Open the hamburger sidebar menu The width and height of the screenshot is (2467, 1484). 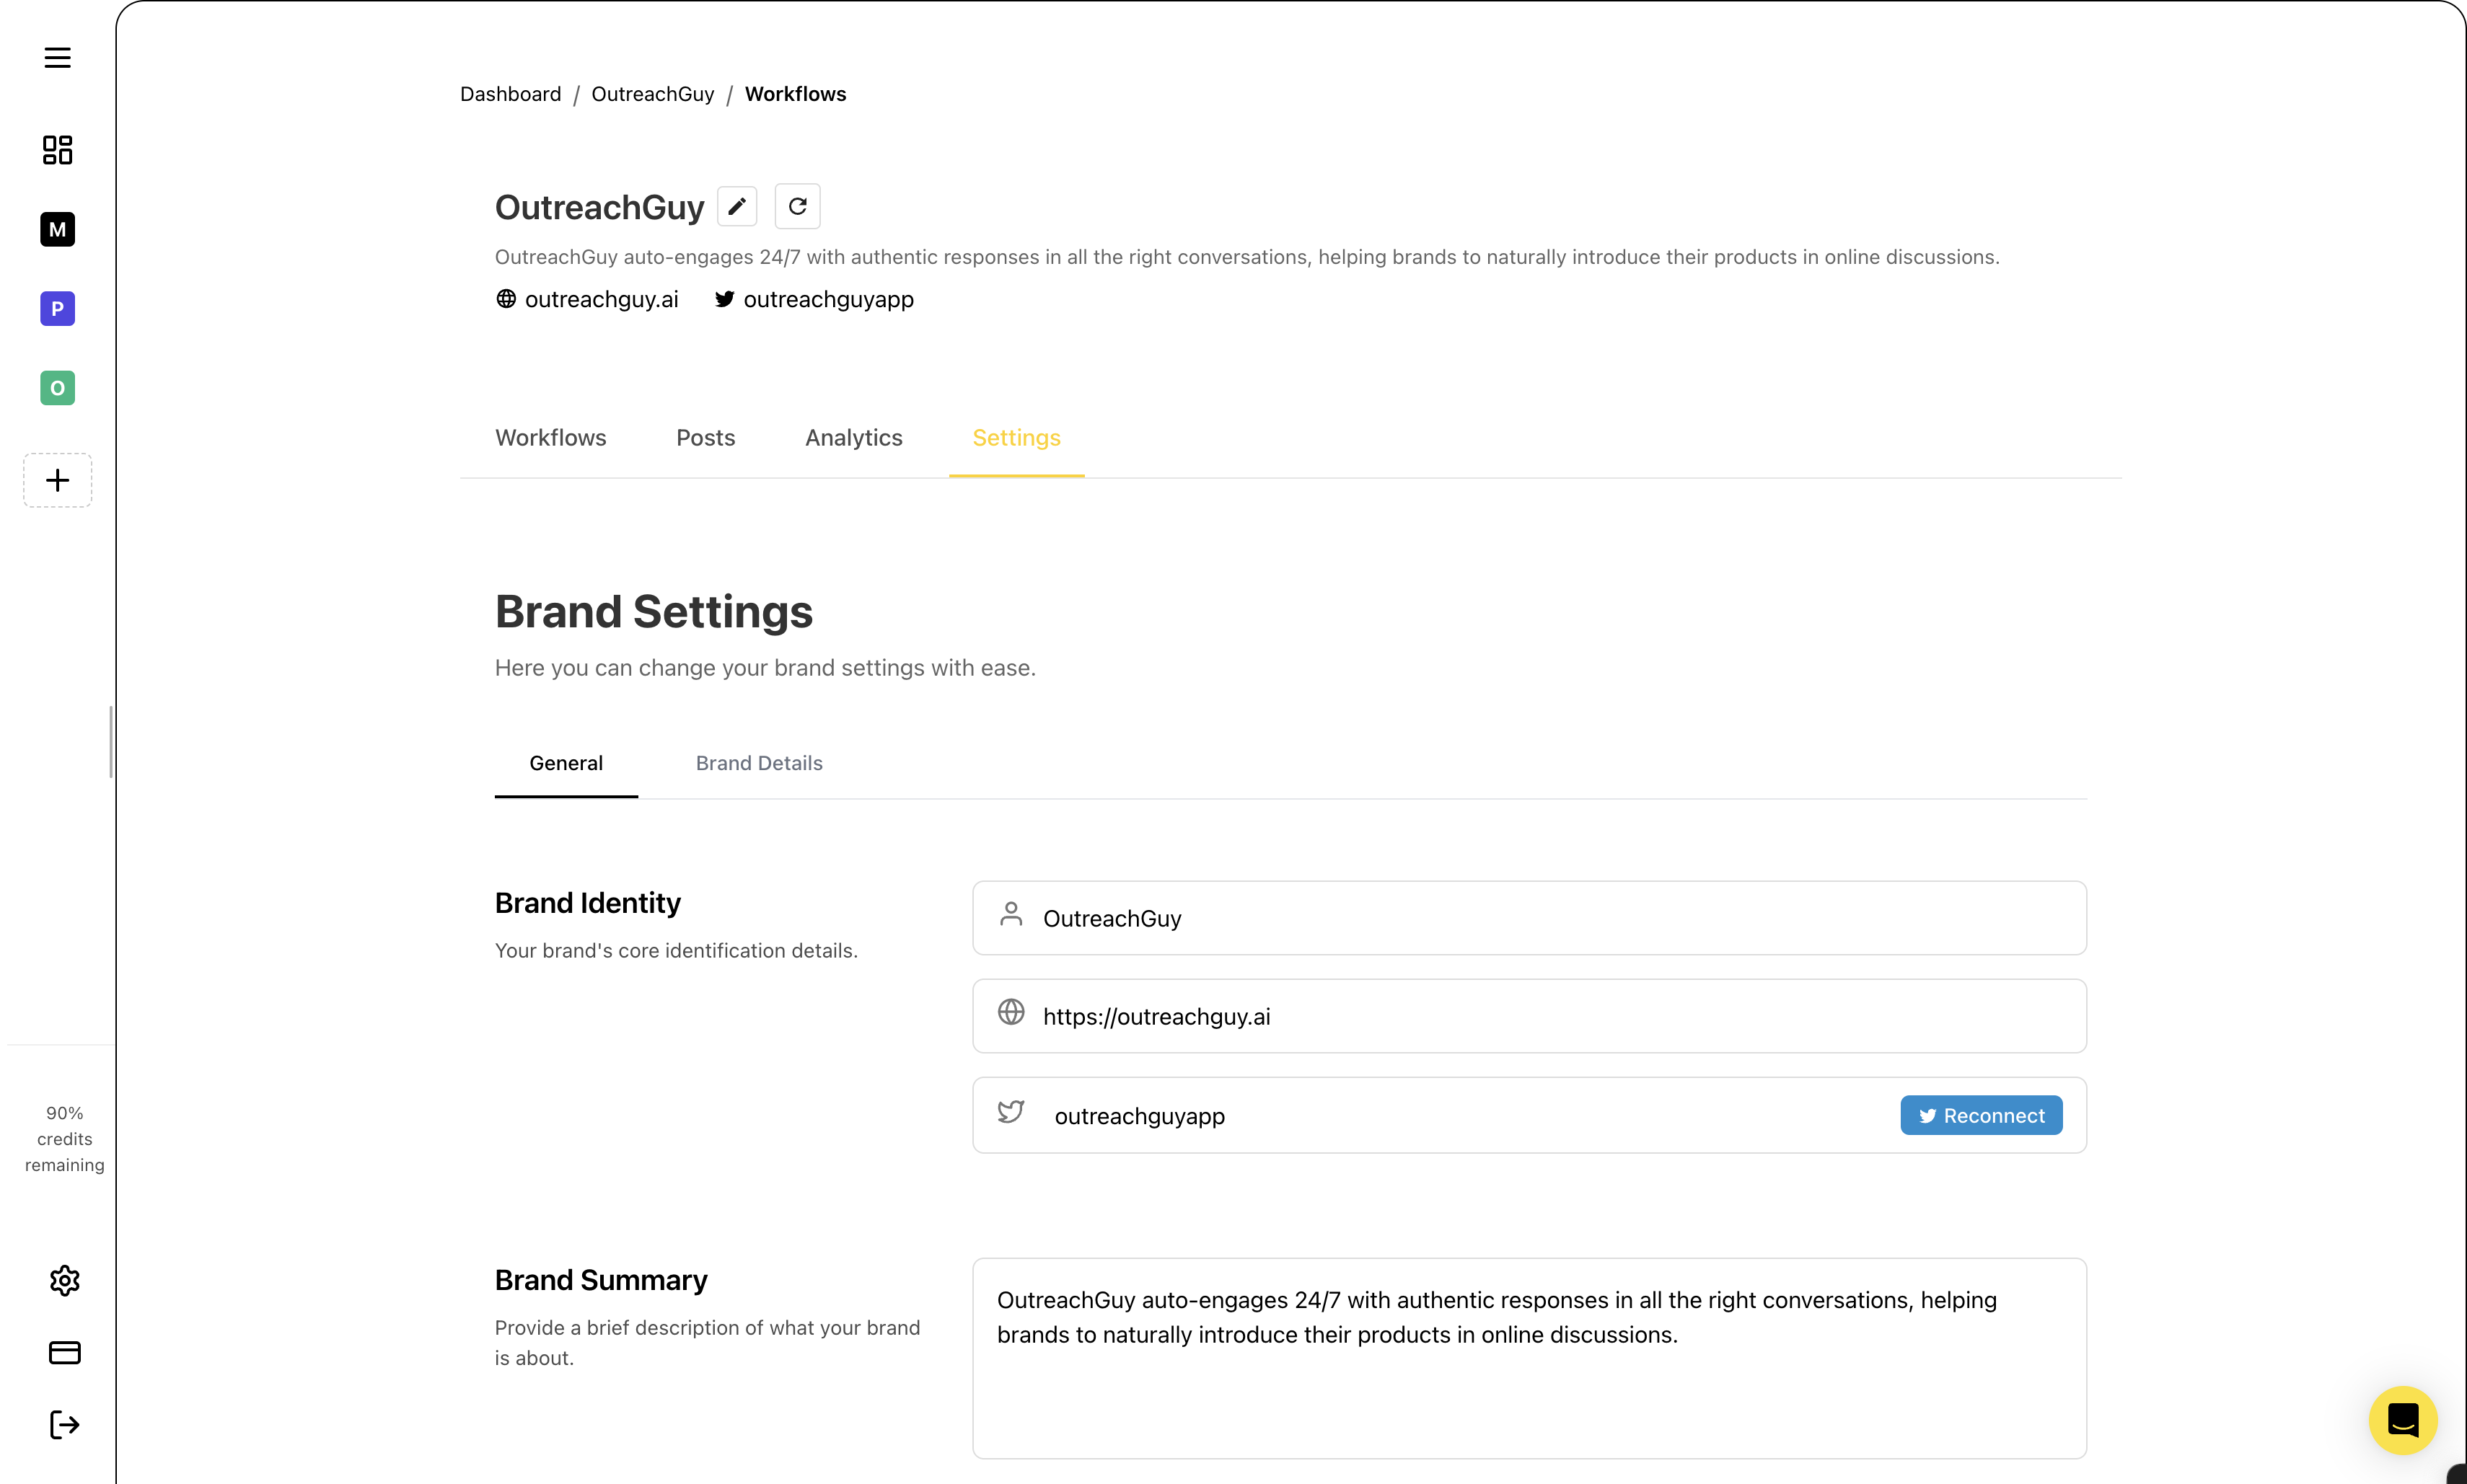click(57, 57)
